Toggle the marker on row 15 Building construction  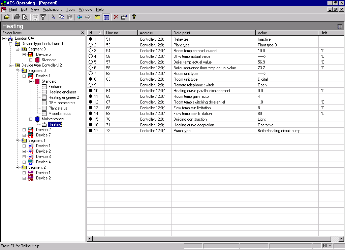point(90,119)
